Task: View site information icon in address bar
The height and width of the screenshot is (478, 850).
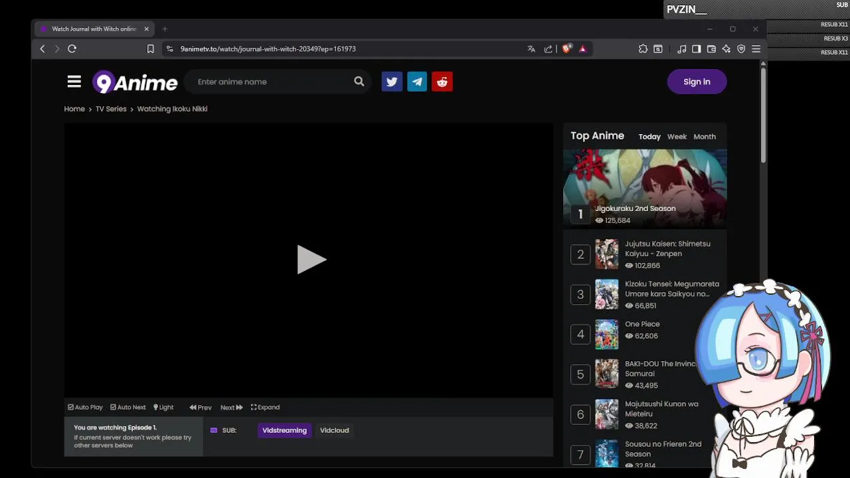Action: pos(170,48)
